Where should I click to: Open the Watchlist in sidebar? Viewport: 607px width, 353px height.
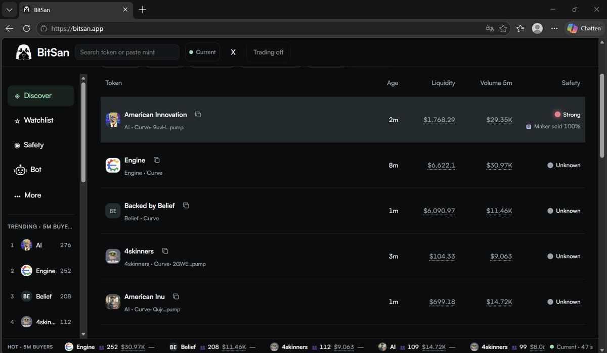[x=40, y=120]
